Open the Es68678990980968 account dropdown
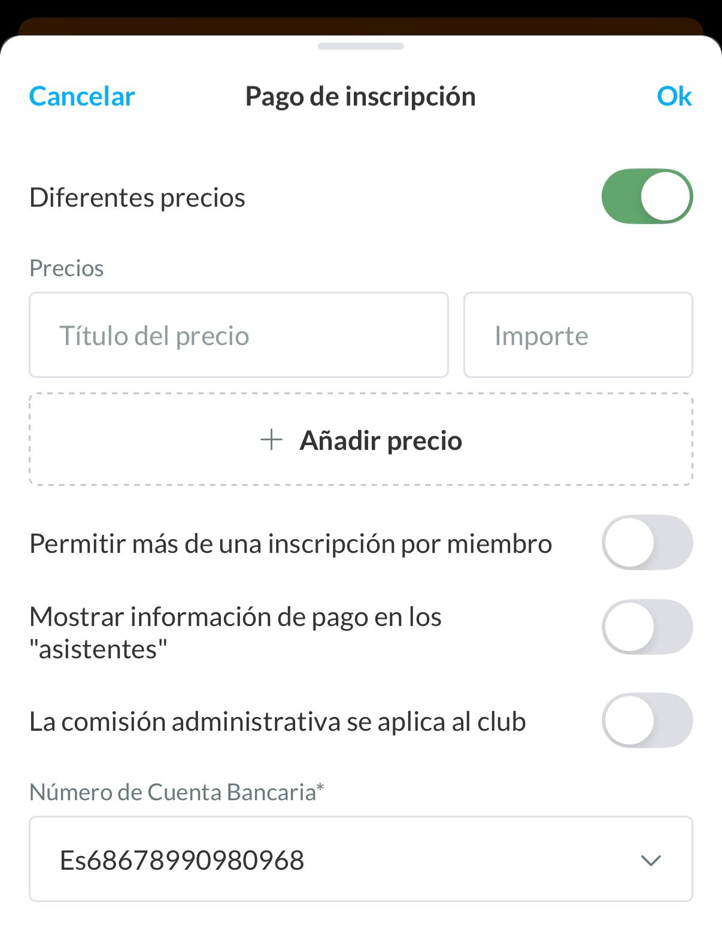 (360, 859)
